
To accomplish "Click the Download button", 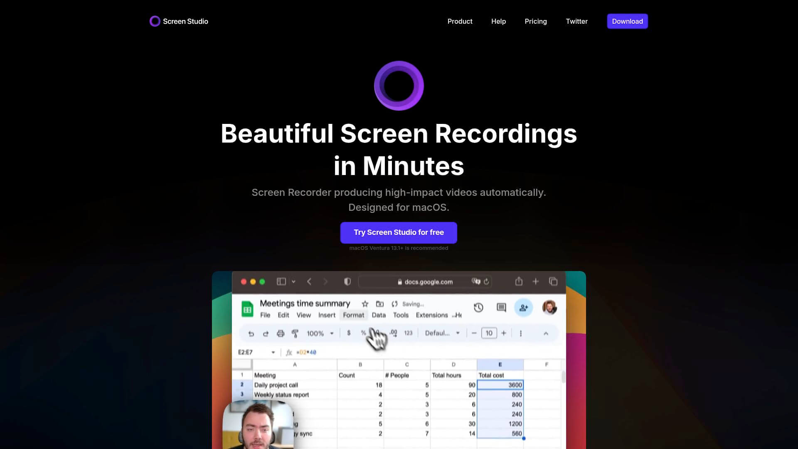I will [627, 21].
